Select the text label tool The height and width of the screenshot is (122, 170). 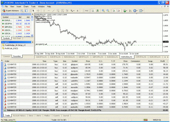click(67, 11)
